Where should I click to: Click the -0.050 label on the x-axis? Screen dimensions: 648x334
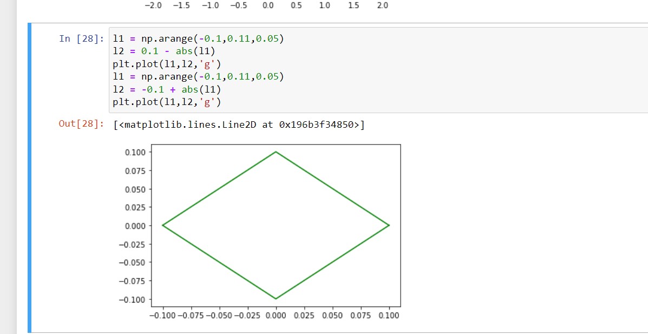click(x=219, y=316)
